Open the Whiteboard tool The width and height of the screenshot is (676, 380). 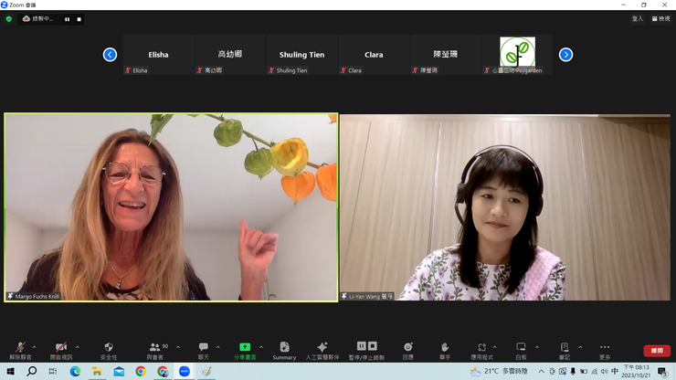pos(521,349)
